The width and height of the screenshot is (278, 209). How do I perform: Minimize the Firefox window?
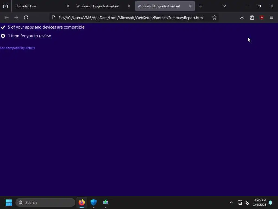point(247,6)
